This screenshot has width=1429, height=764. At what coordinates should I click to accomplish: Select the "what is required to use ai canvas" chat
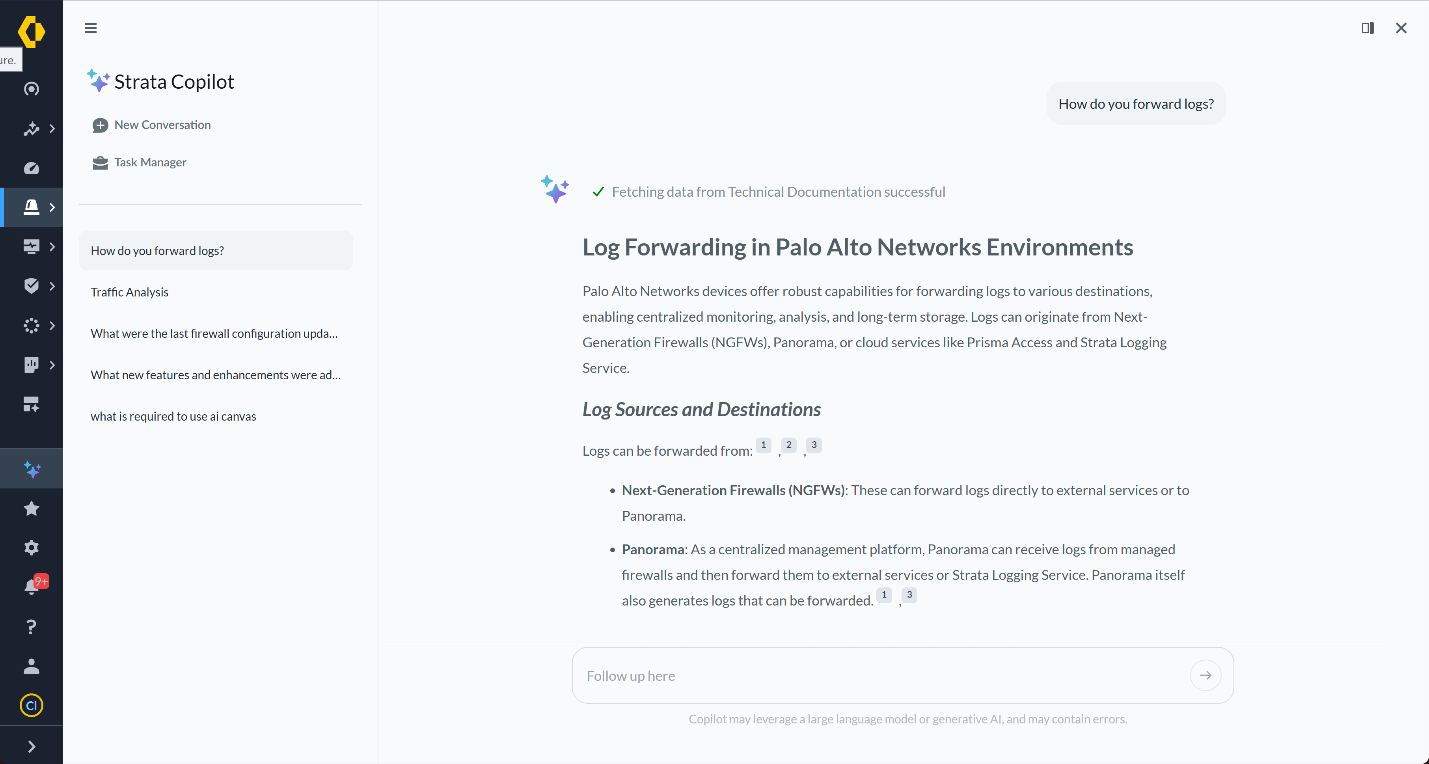coord(173,416)
